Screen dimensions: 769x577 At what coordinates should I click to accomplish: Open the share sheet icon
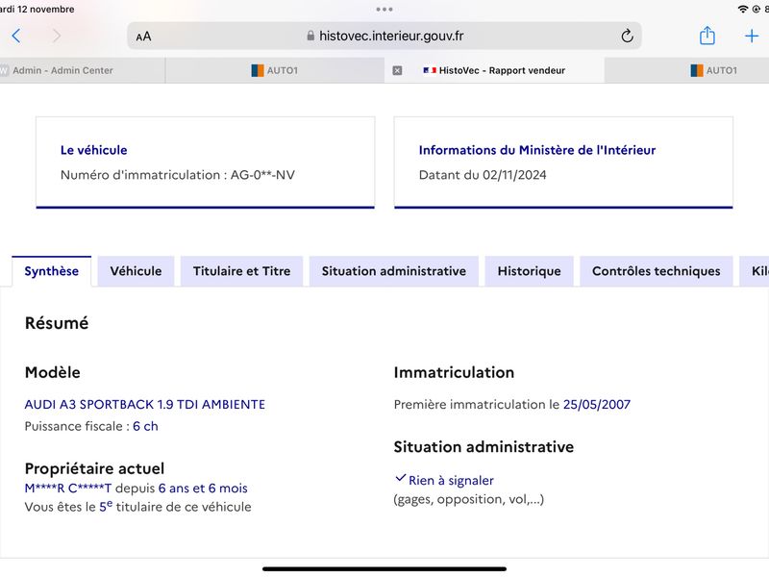pyautogui.click(x=707, y=36)
